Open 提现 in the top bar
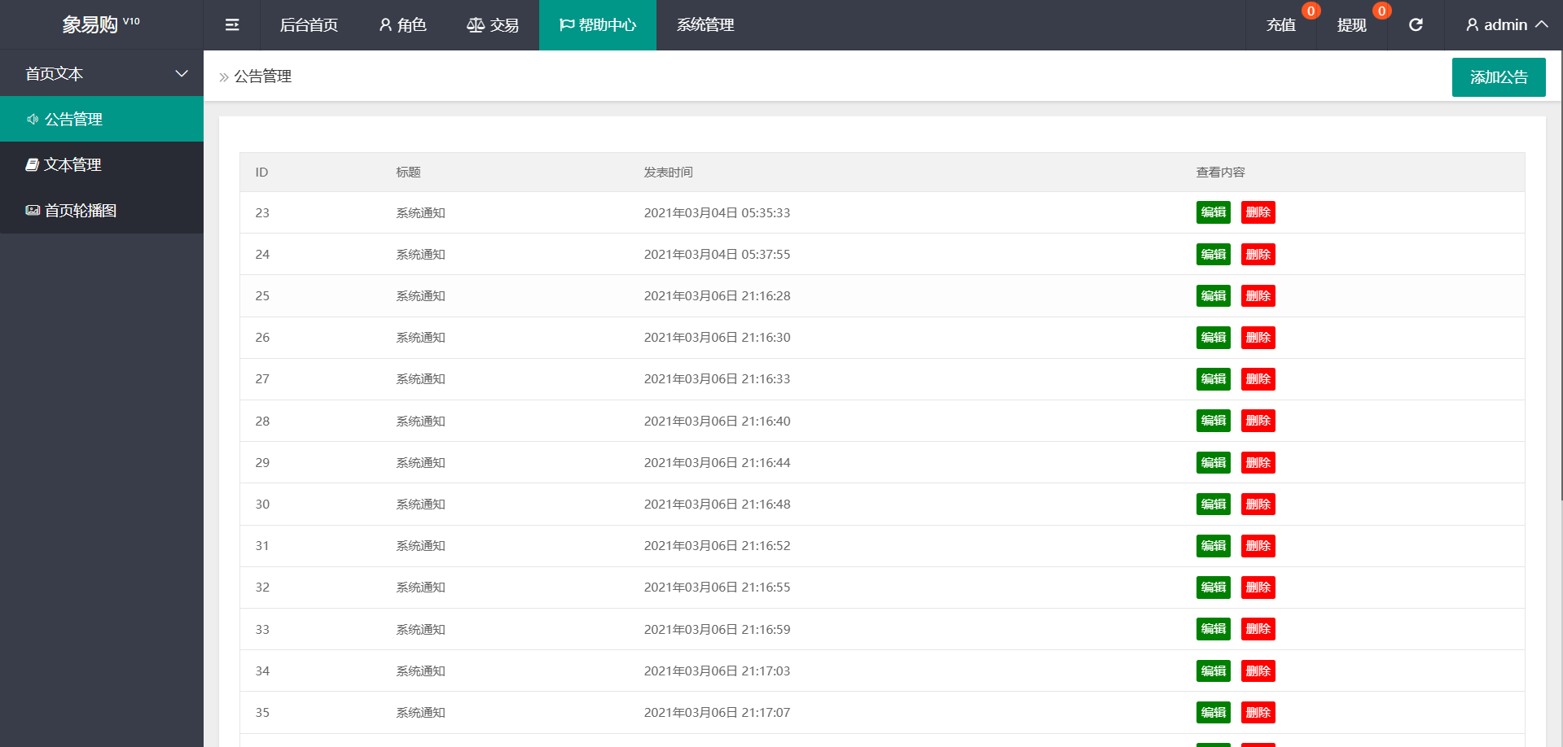 pyautogui.click(x=1352, y=25)
